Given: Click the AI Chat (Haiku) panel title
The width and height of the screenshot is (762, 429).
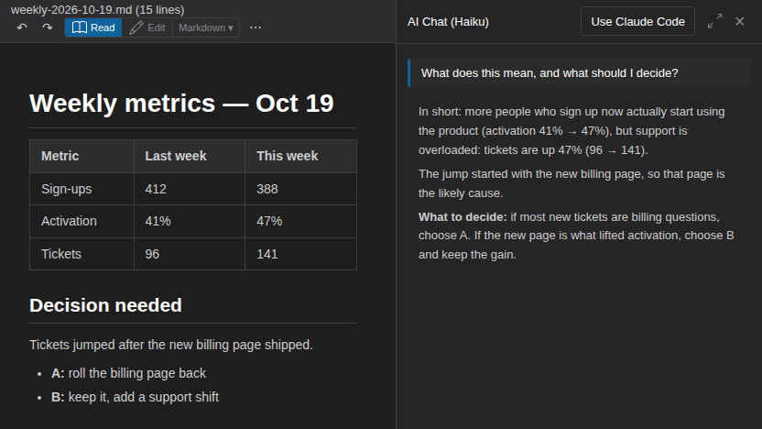Looking at the screenshot, I should [448, 22].
